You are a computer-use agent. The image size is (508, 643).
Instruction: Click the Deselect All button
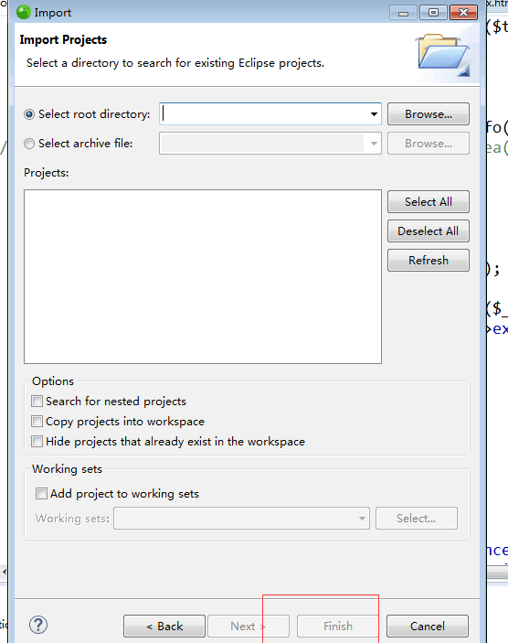pos(429,231)
